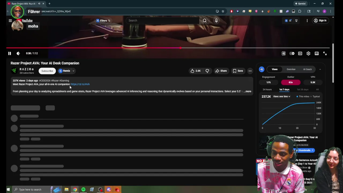343x193 pixels.
Task: Click the 63x Outlier badge
Action: pyautogui.click(x=291, y=82)
